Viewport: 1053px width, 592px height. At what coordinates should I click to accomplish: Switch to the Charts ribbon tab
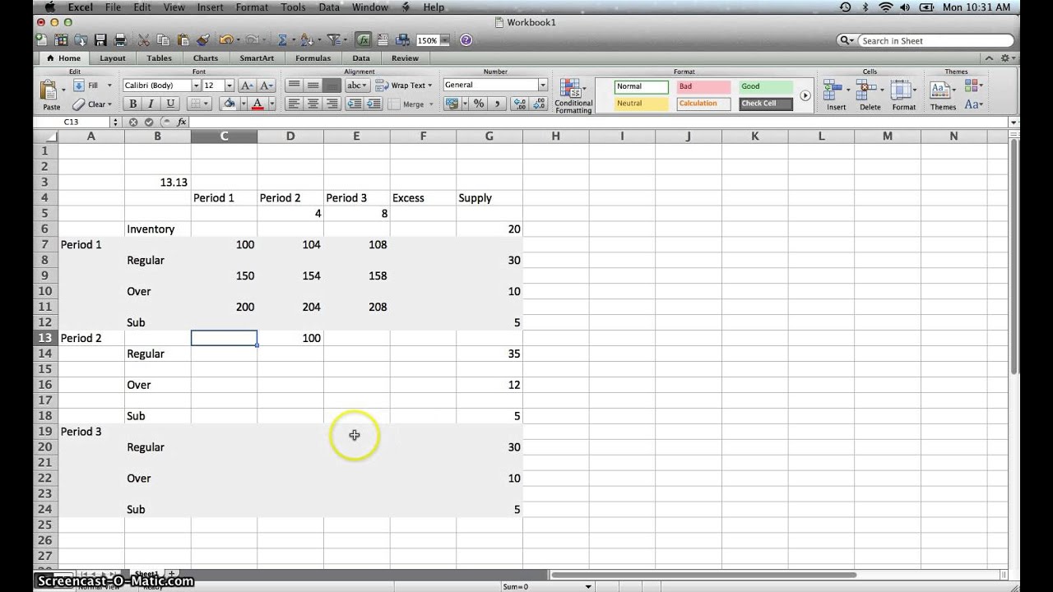pos(206,58)
